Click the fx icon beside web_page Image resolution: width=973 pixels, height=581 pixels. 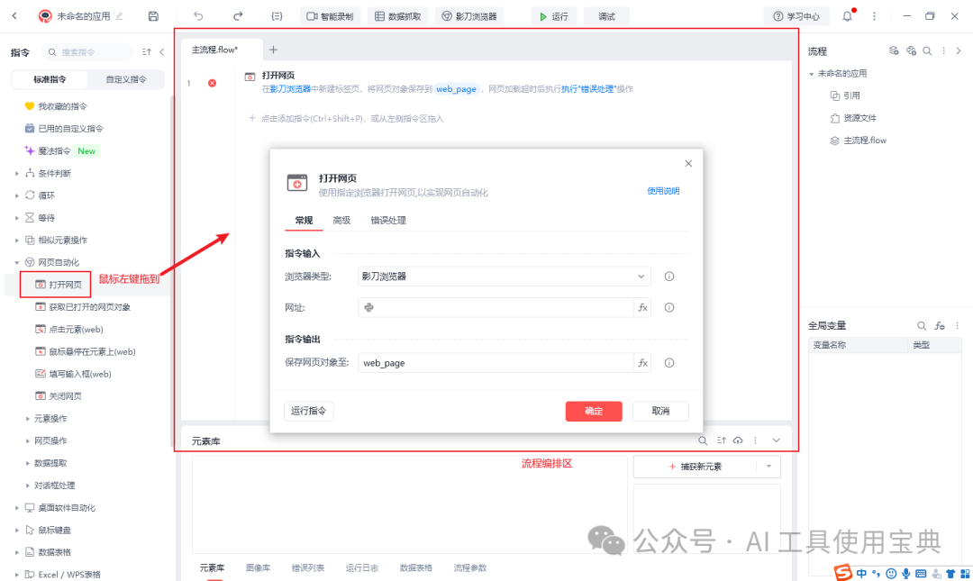pos(643,362)
